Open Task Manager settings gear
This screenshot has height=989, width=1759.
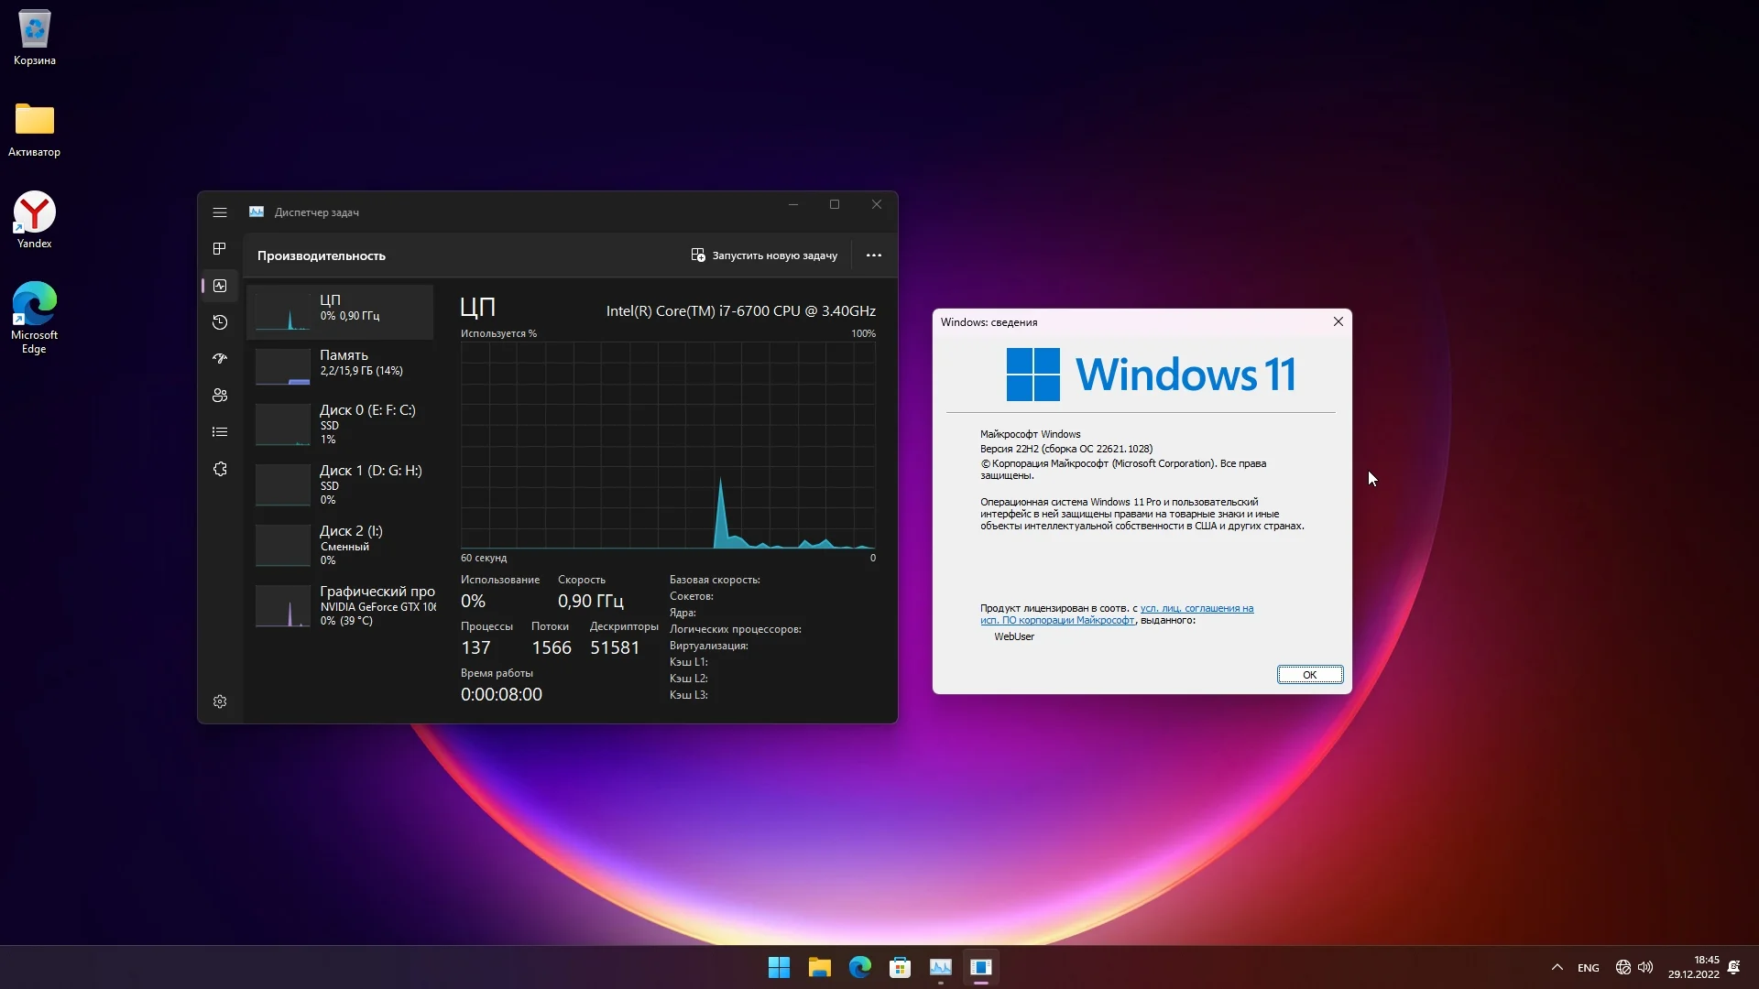220,701
